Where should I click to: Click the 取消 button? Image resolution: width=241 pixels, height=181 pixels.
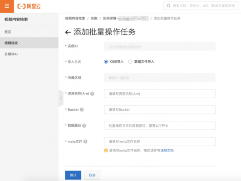coord(92,175)
